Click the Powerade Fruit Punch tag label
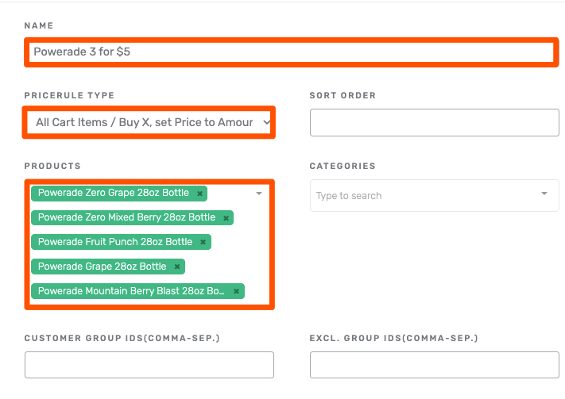Image resolution: width=565 pixels, height=399 pixels. [115, 242]
